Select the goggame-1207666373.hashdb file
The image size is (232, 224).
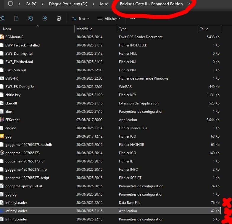tap(28, 144)
